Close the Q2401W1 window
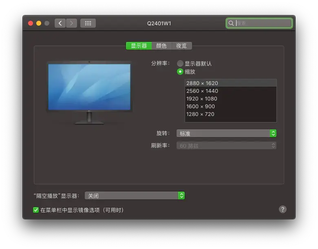The width and height of the screenshot is (318, 249). click(31, 23)
